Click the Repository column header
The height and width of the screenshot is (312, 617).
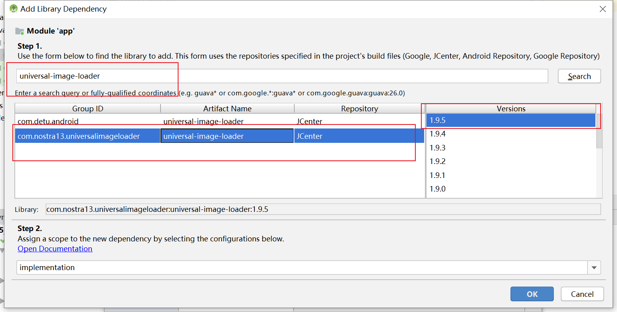click(359, 108)
